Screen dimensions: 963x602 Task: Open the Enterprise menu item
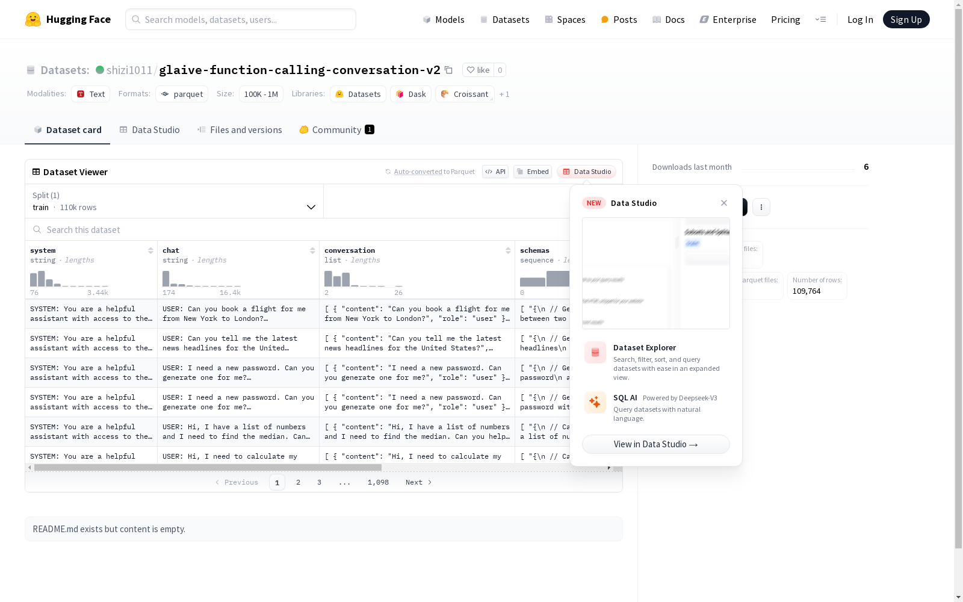(728, 19)
